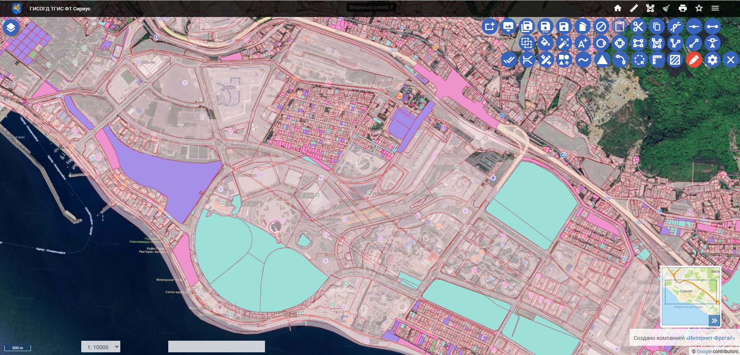The image size is (740, 355).
Task: Open the layers panel button
Action: 11,27
